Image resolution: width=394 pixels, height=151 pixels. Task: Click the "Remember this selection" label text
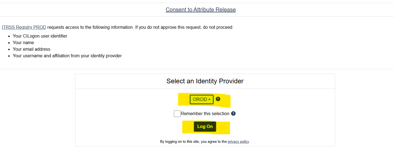(x=205, y=114)
